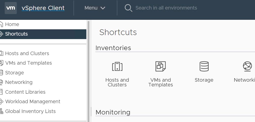
Task: Click Workload Management icon in sidebar
Action: click(x=1, y=101)
